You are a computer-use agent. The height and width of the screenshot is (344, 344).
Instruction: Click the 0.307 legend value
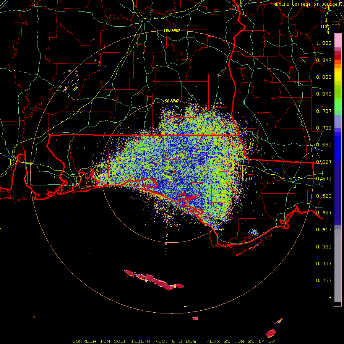tap(324, 264)
